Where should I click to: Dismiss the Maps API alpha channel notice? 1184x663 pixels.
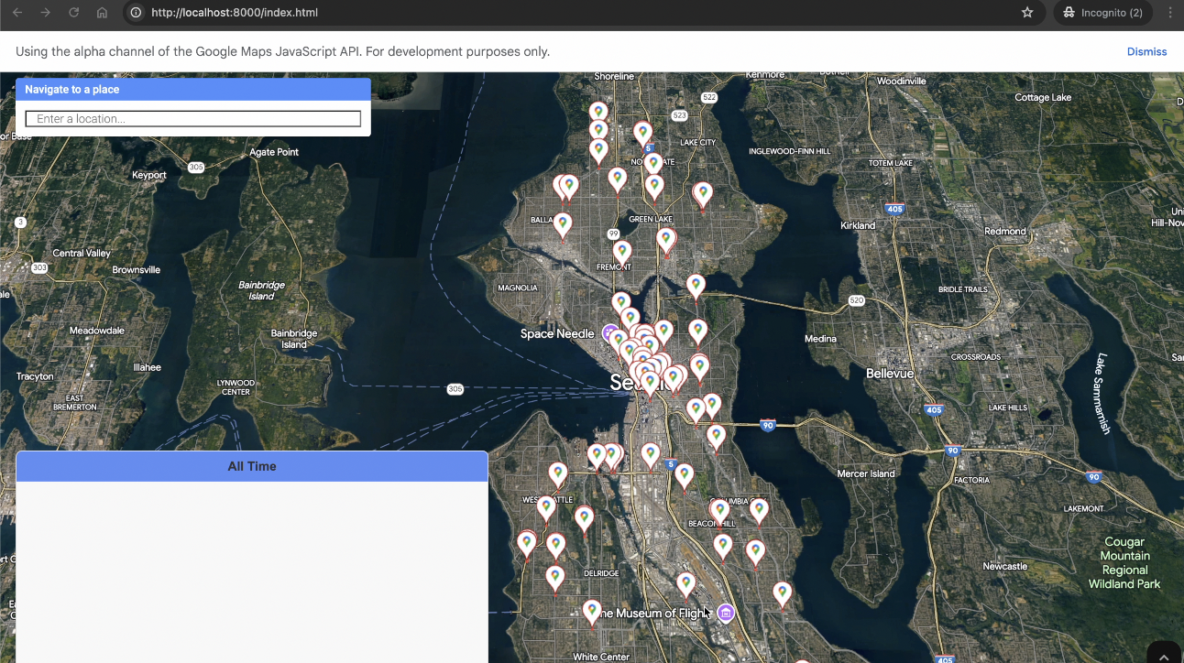click(x=1146, y=51)
